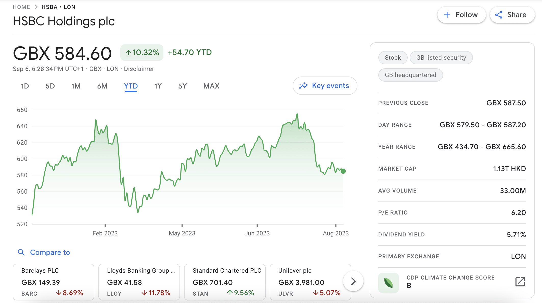Open CDP climate score external link icon

click(x=520, y=282)
